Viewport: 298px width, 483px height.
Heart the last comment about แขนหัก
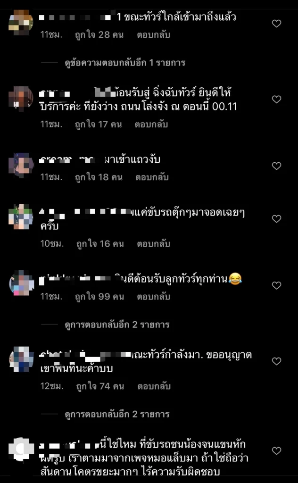click(x=276, y=451)
